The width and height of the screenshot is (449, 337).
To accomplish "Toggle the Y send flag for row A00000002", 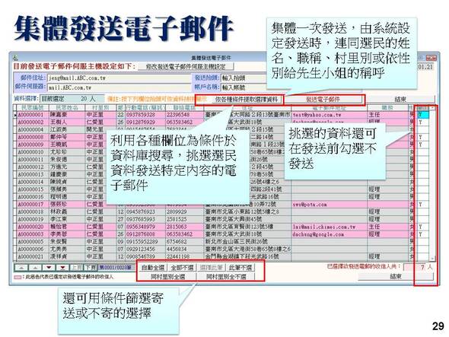I will coord(423,122).
